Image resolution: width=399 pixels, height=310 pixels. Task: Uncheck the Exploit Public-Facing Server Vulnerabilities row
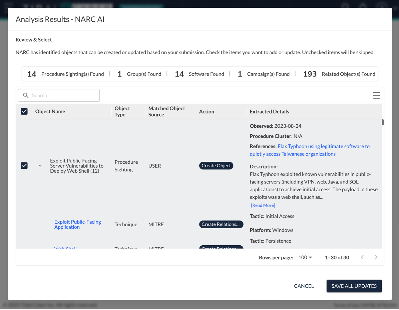pyautogui.click(x=24, y=166)
